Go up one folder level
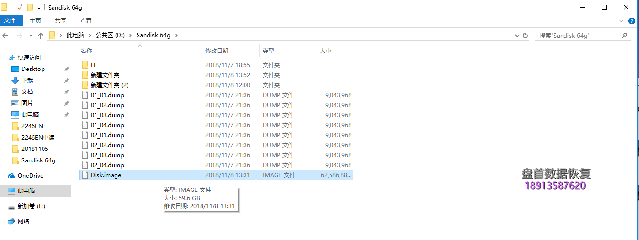Viewport: 639px width, 240px height. (41, 36)
